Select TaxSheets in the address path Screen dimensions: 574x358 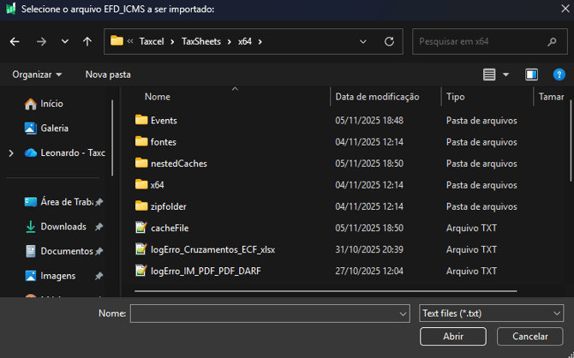tap(201, 41)
